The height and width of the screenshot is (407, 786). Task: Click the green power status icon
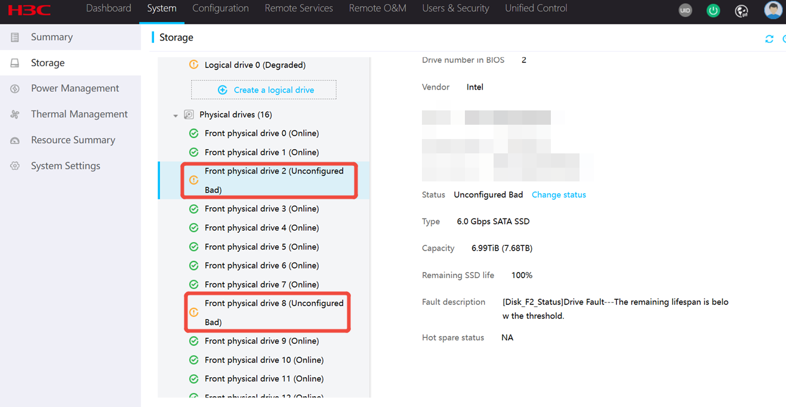(713, 10)
